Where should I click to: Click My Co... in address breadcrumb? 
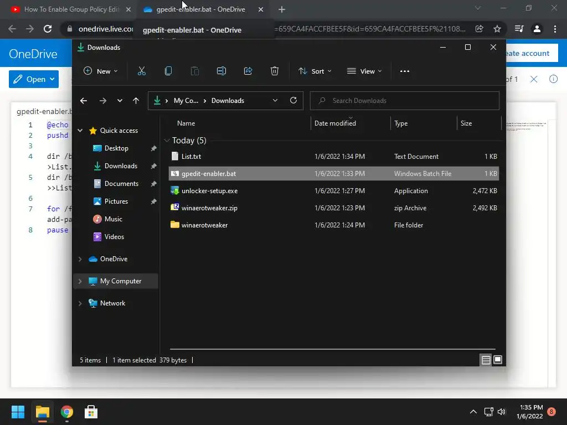pos(186,101)
